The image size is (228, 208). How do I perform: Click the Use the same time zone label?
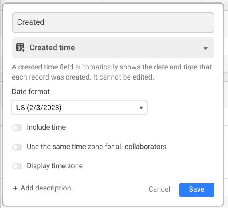pyautogui.click(x=96, y=147)
